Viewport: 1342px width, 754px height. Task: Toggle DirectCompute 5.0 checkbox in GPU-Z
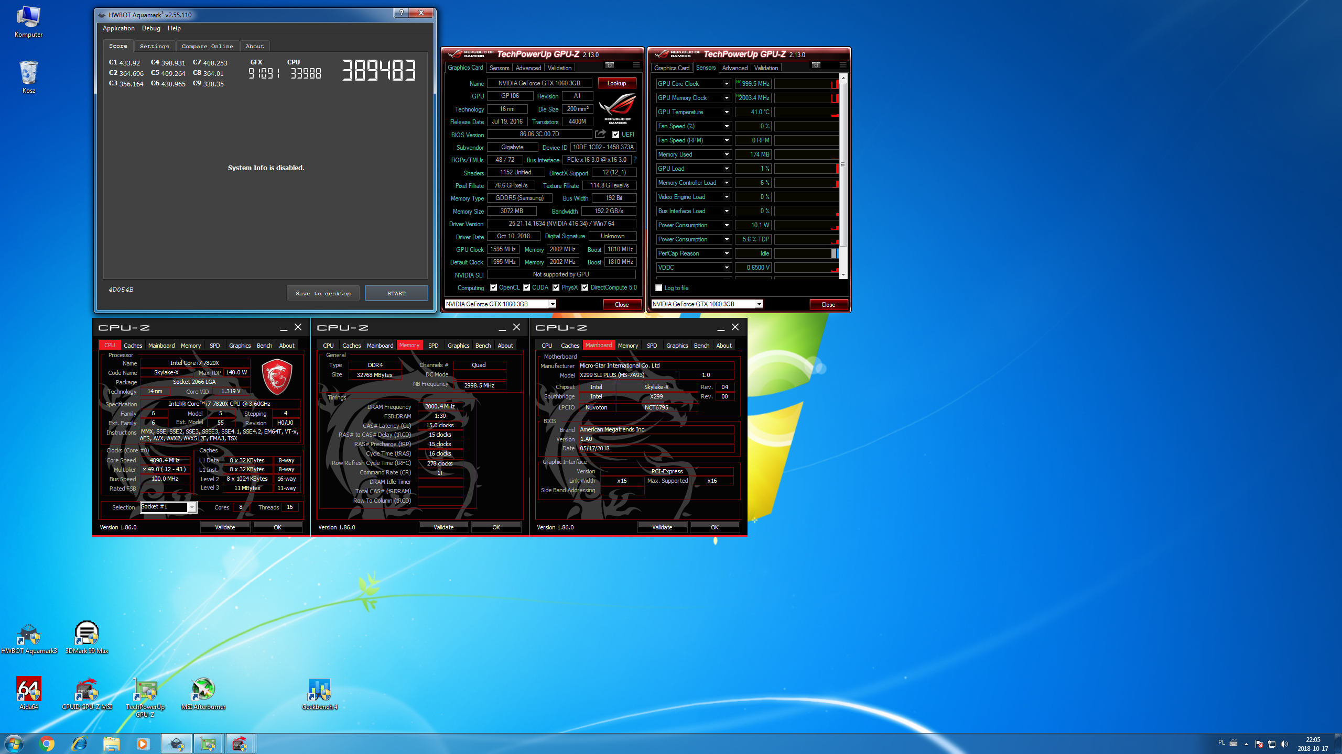[x=585, y=287]
